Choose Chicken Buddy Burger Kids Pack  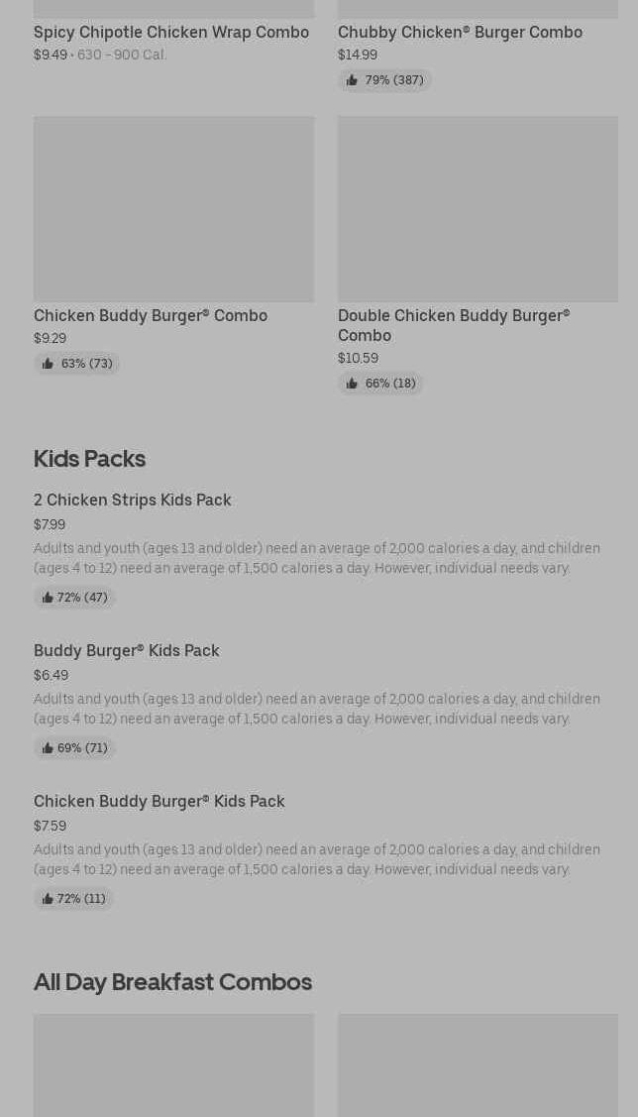[x=159, y=801]
